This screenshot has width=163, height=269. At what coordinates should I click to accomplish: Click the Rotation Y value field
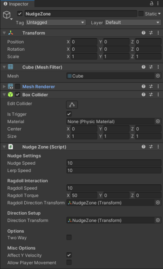tap(116, 49)
